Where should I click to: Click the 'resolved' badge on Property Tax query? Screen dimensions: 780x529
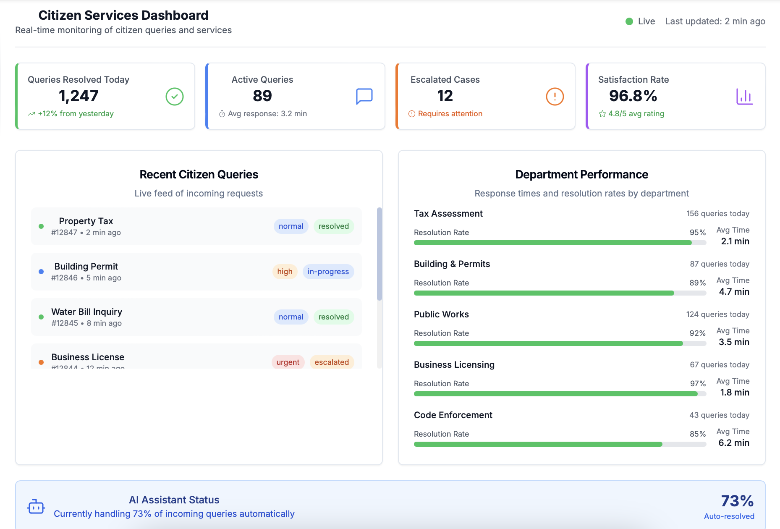[333, 226]
